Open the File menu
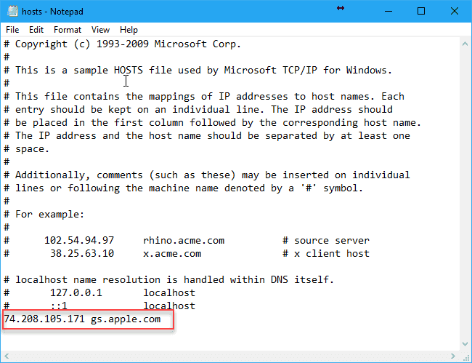472x363 pixels. (12, 30)
